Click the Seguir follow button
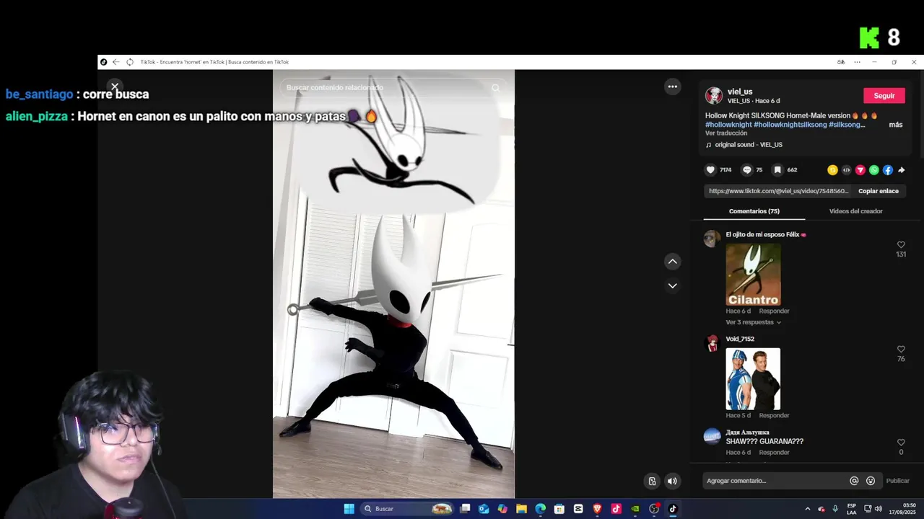 [884, 96]
